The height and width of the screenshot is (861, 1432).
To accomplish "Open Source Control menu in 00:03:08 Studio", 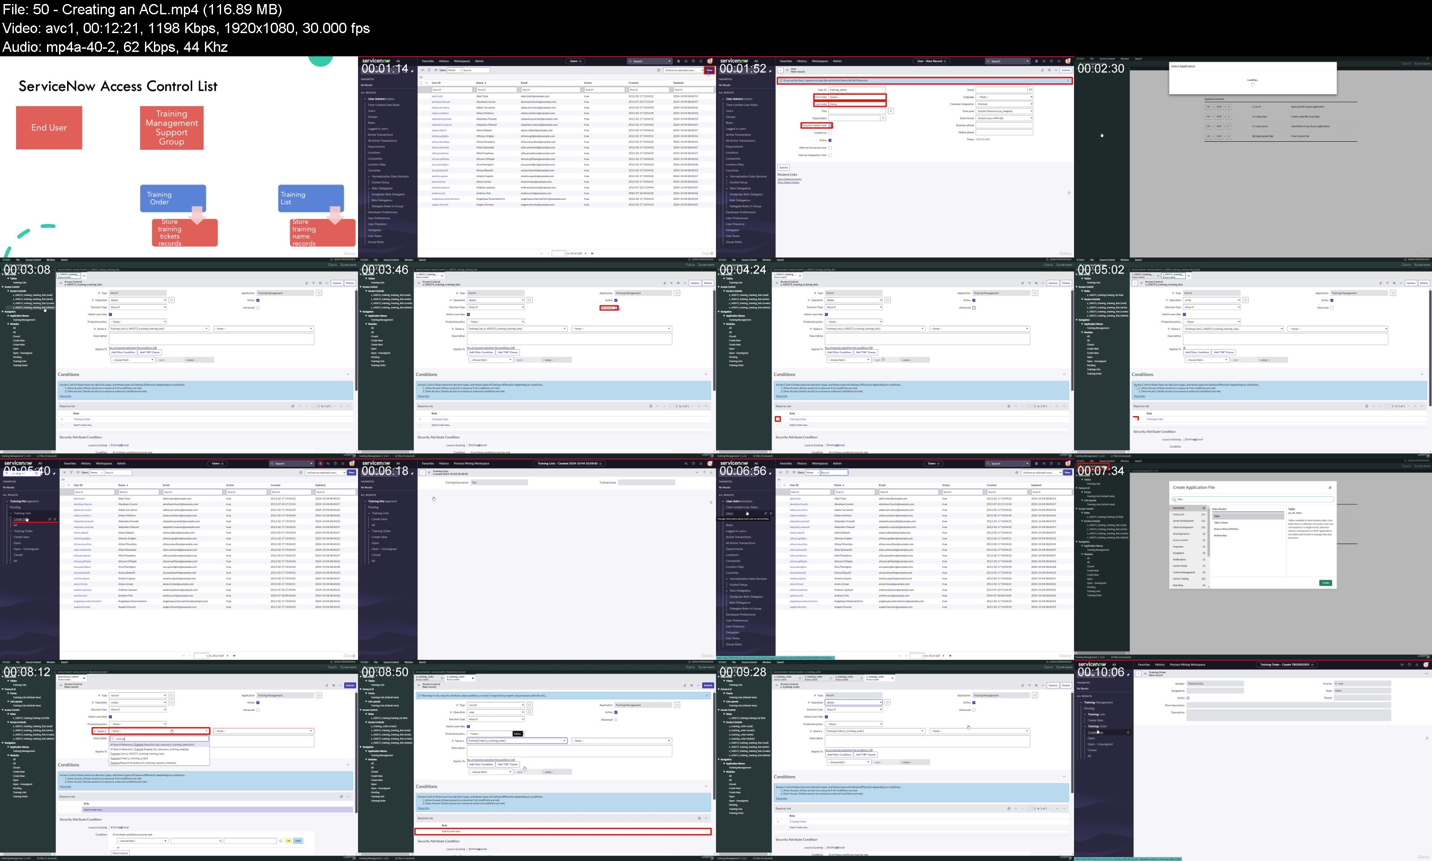I will pyautogui.click(x=33, y=260).
